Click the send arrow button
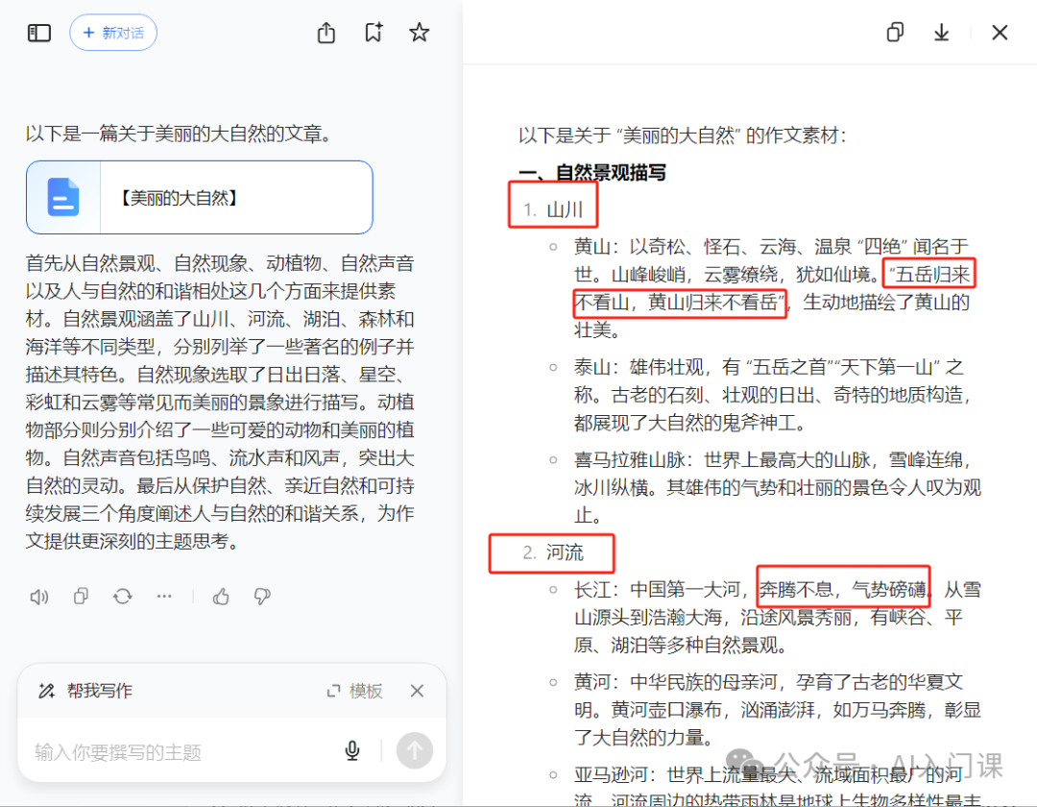The width and height of the screenshot is (1037, 807). click(x=415, y=750)
